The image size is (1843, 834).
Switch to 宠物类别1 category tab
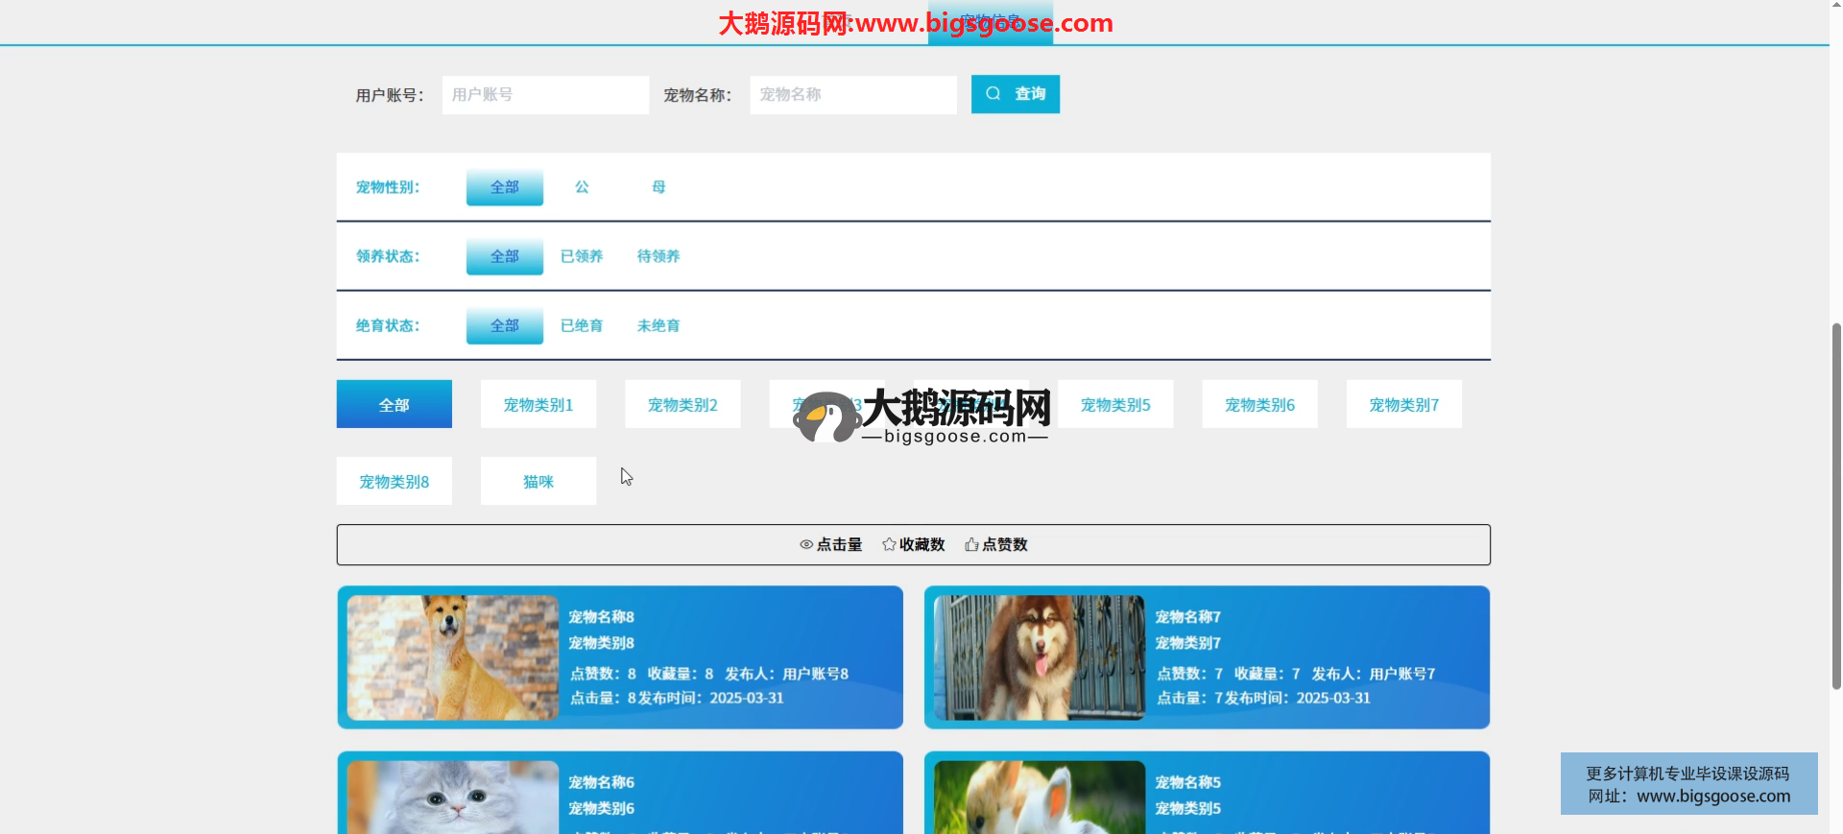tap(539, 404)
